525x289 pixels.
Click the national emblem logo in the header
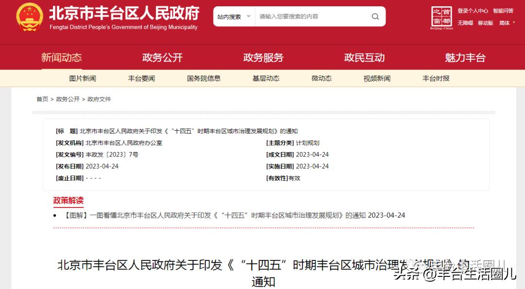[30, 17]
